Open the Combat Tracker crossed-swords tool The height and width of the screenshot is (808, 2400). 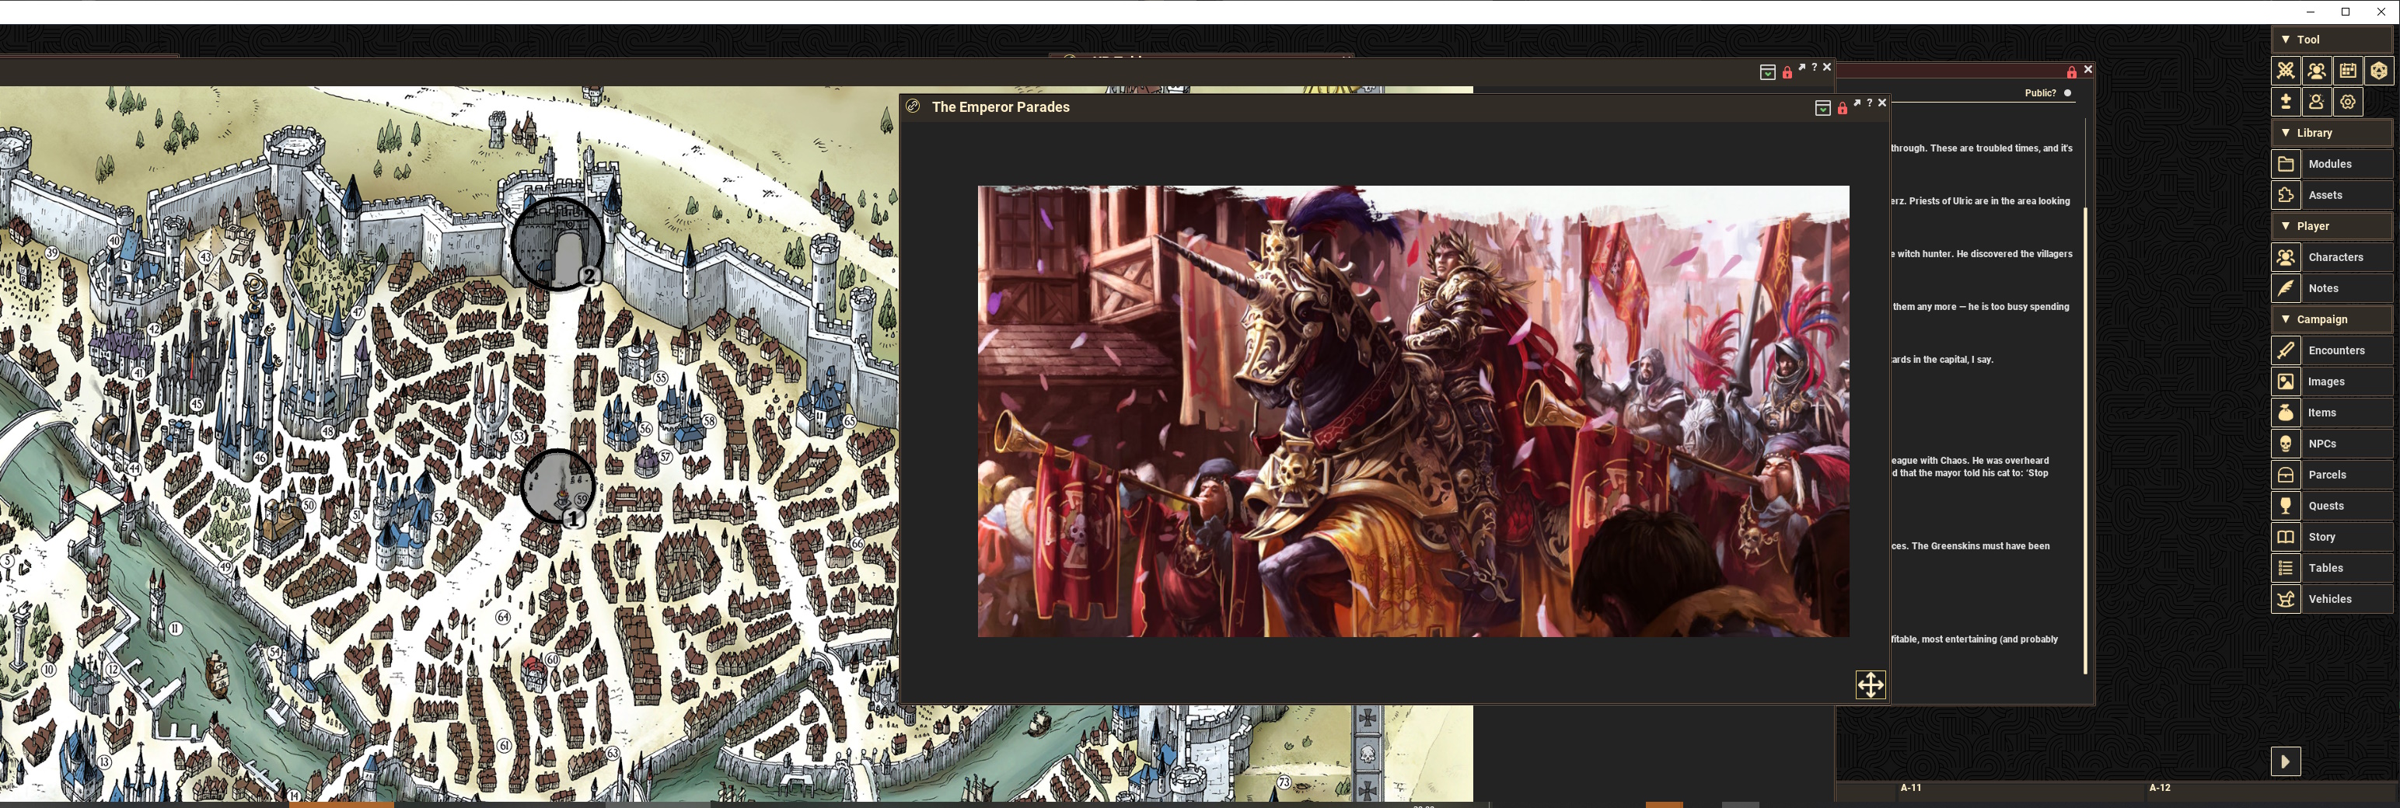coord(2286,71)
